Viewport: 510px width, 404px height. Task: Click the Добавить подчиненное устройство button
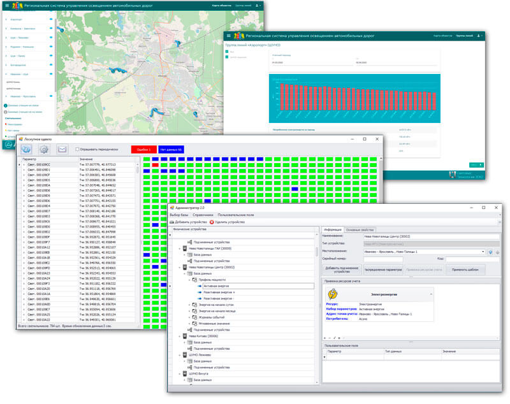coord(342,270)
